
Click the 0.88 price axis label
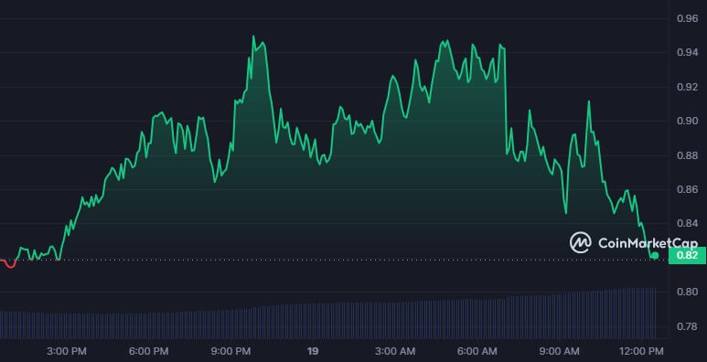point(688,156)
